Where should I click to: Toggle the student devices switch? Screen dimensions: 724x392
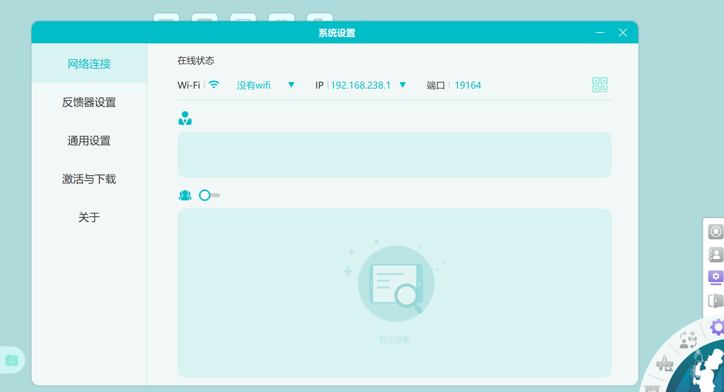(209, 195)
